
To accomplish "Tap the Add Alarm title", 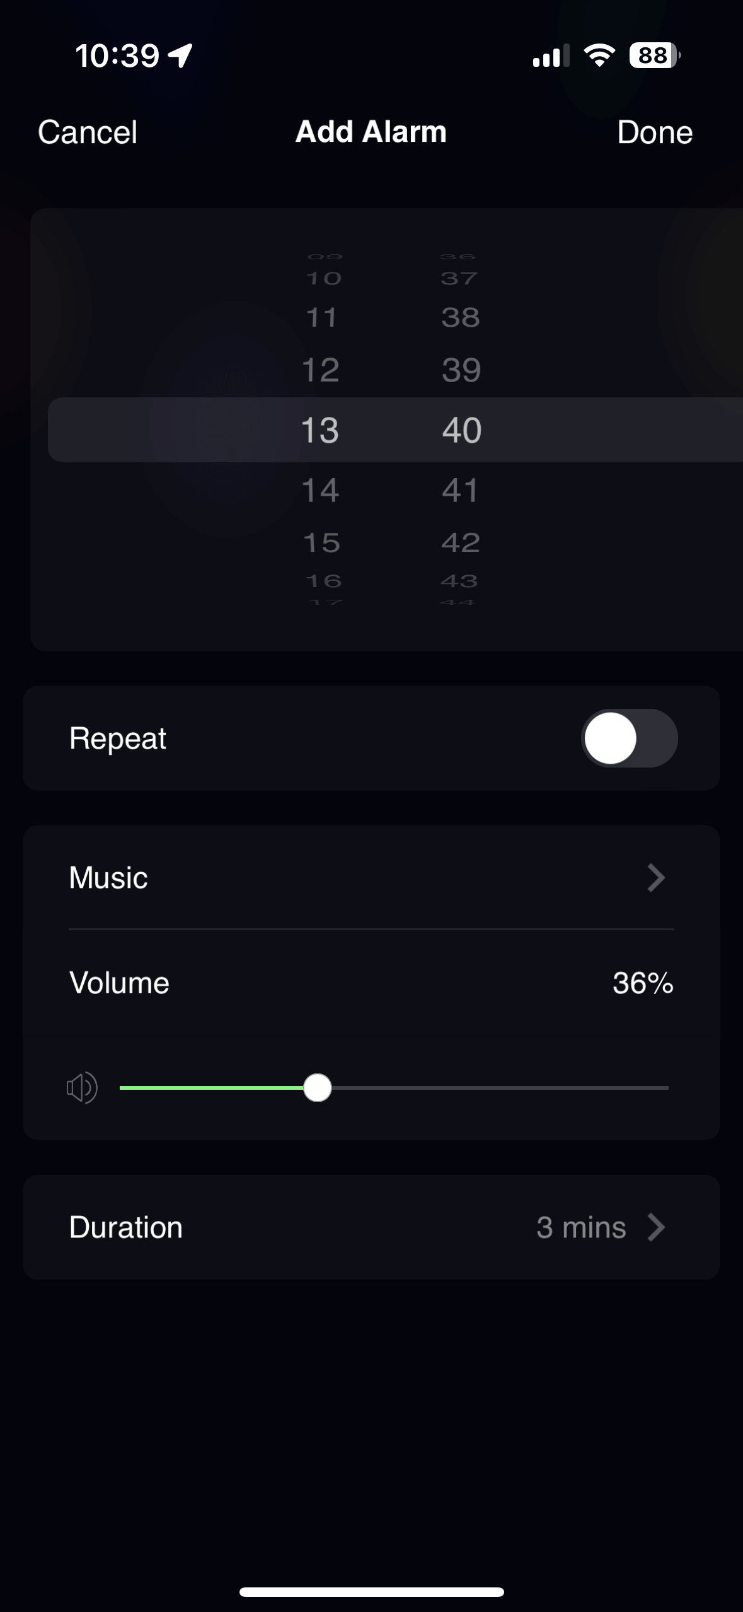I will point(371,132).
